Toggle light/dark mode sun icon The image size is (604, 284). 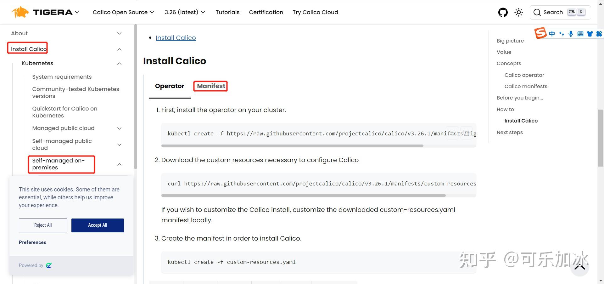click(x=518, y=12)
